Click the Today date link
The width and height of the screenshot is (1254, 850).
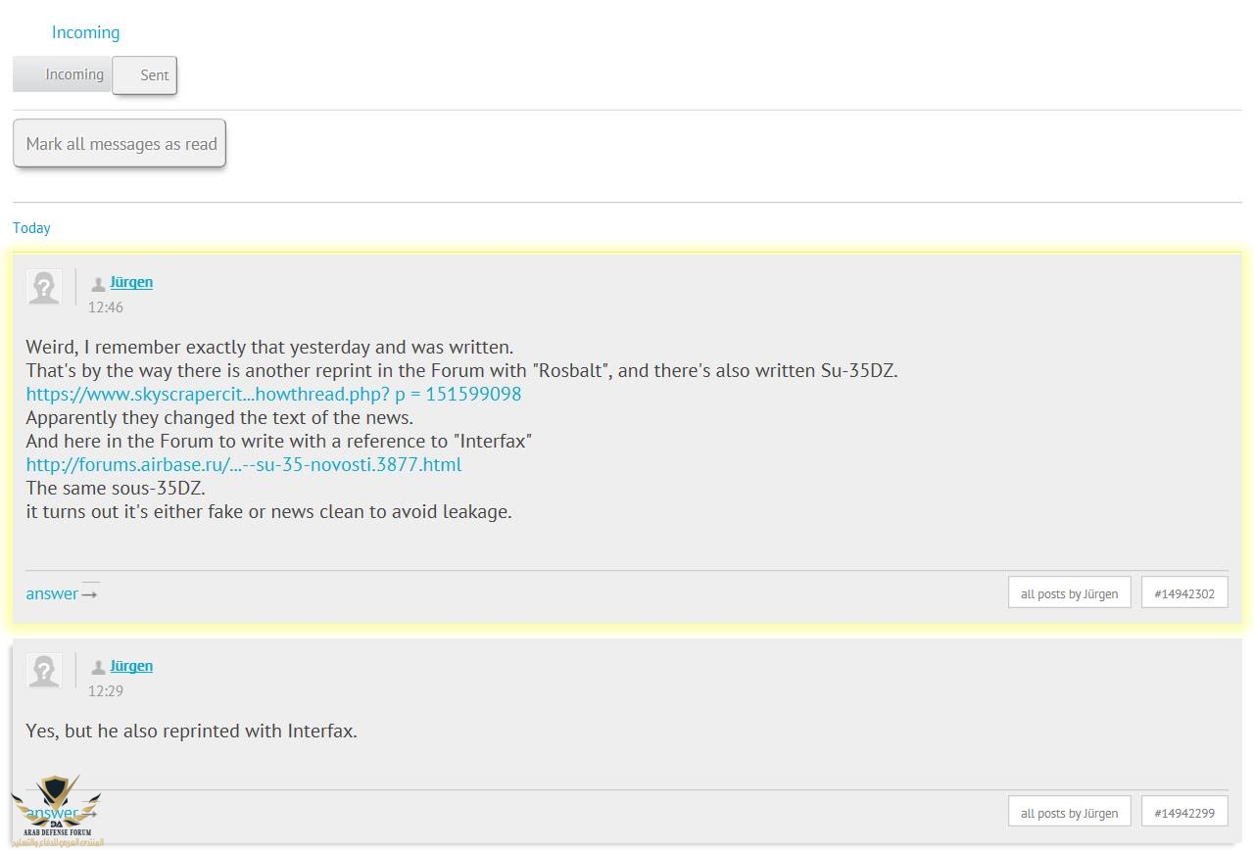(x=31, y=228)
